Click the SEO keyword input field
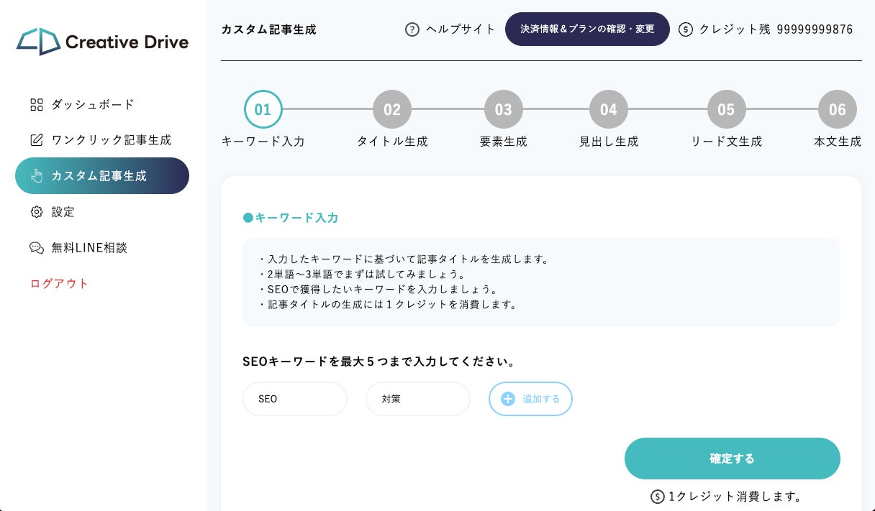Screen dimensions: 875x511 [295, 399]
